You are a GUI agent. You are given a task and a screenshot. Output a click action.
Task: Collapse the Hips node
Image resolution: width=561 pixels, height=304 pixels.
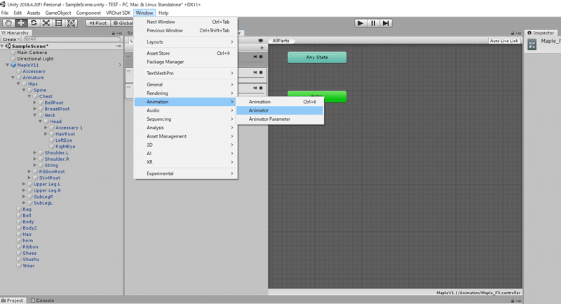19,84
